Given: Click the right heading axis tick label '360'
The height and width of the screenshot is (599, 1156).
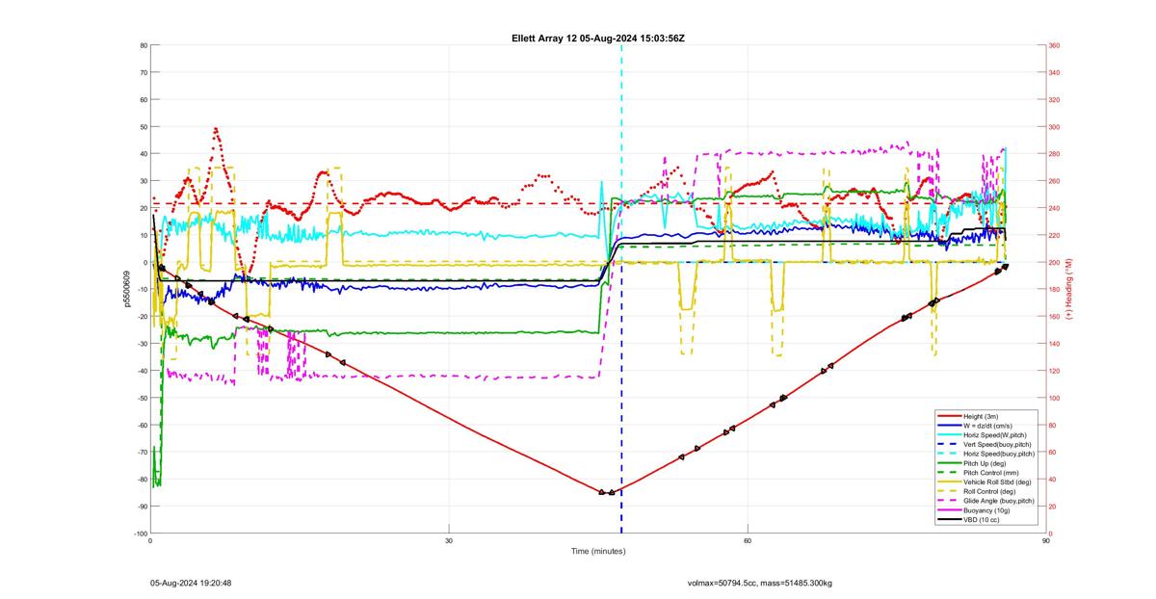Looking at the screenshot, I should click(1055, 45).
